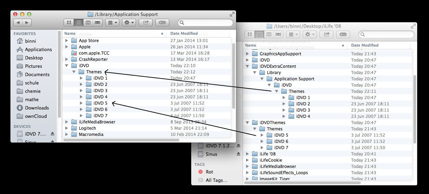Collapse Themes folder in Application Support window

pyautogui.click(x=74, y=72)
